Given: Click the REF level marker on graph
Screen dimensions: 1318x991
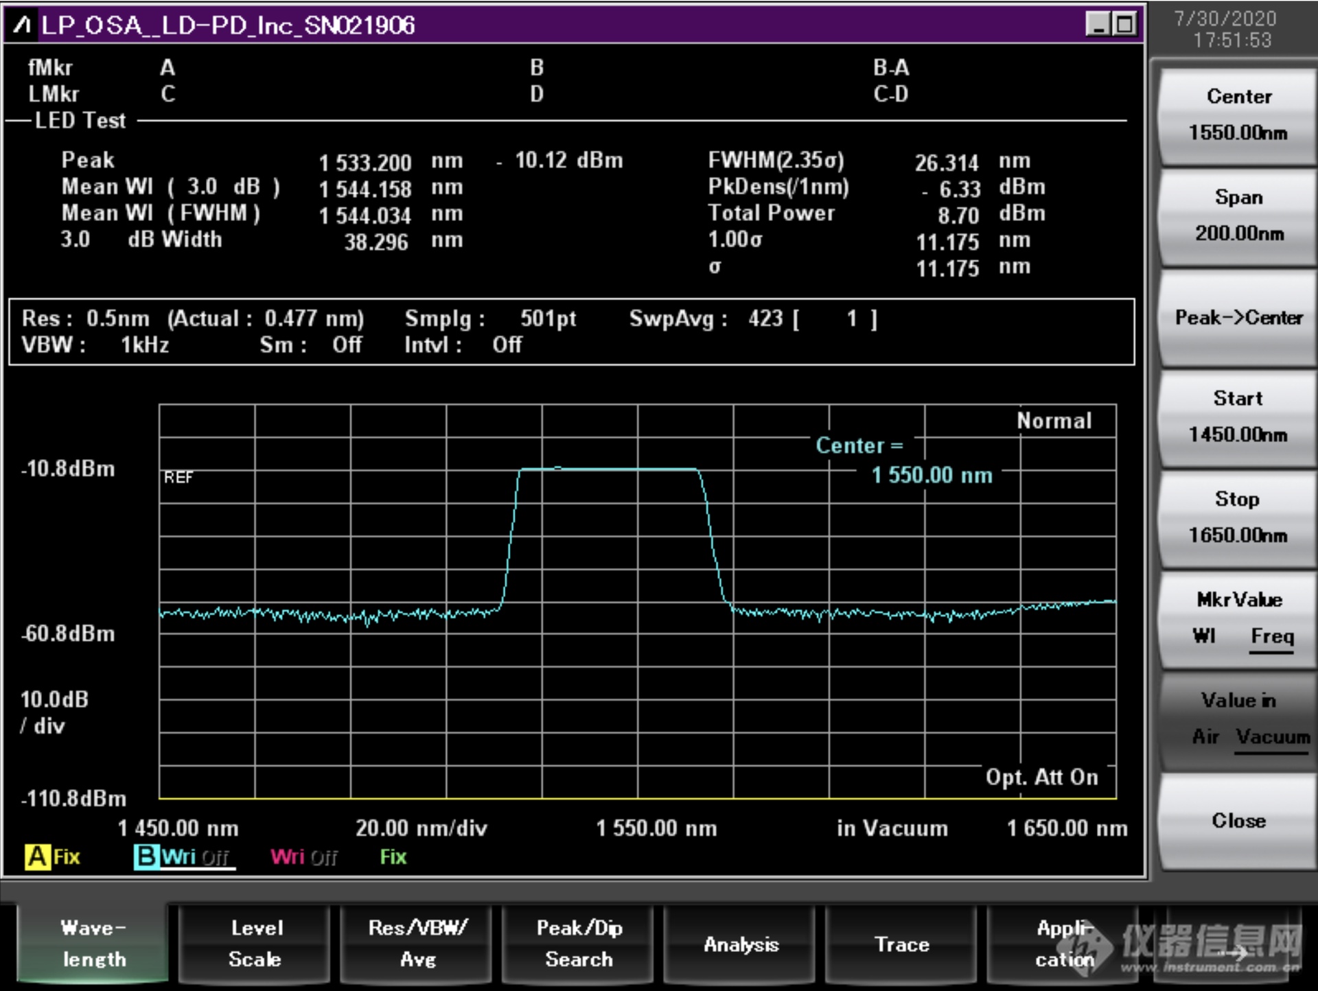Looking at the screenshot, I should (x=178, y=477).
